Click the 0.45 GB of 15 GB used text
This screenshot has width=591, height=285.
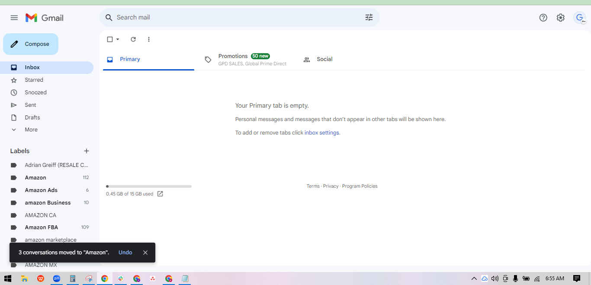tap(129, 194)
